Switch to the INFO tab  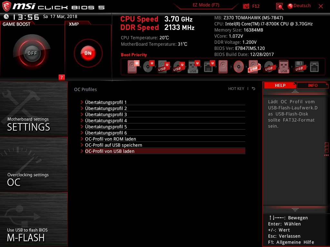(312, 86)
